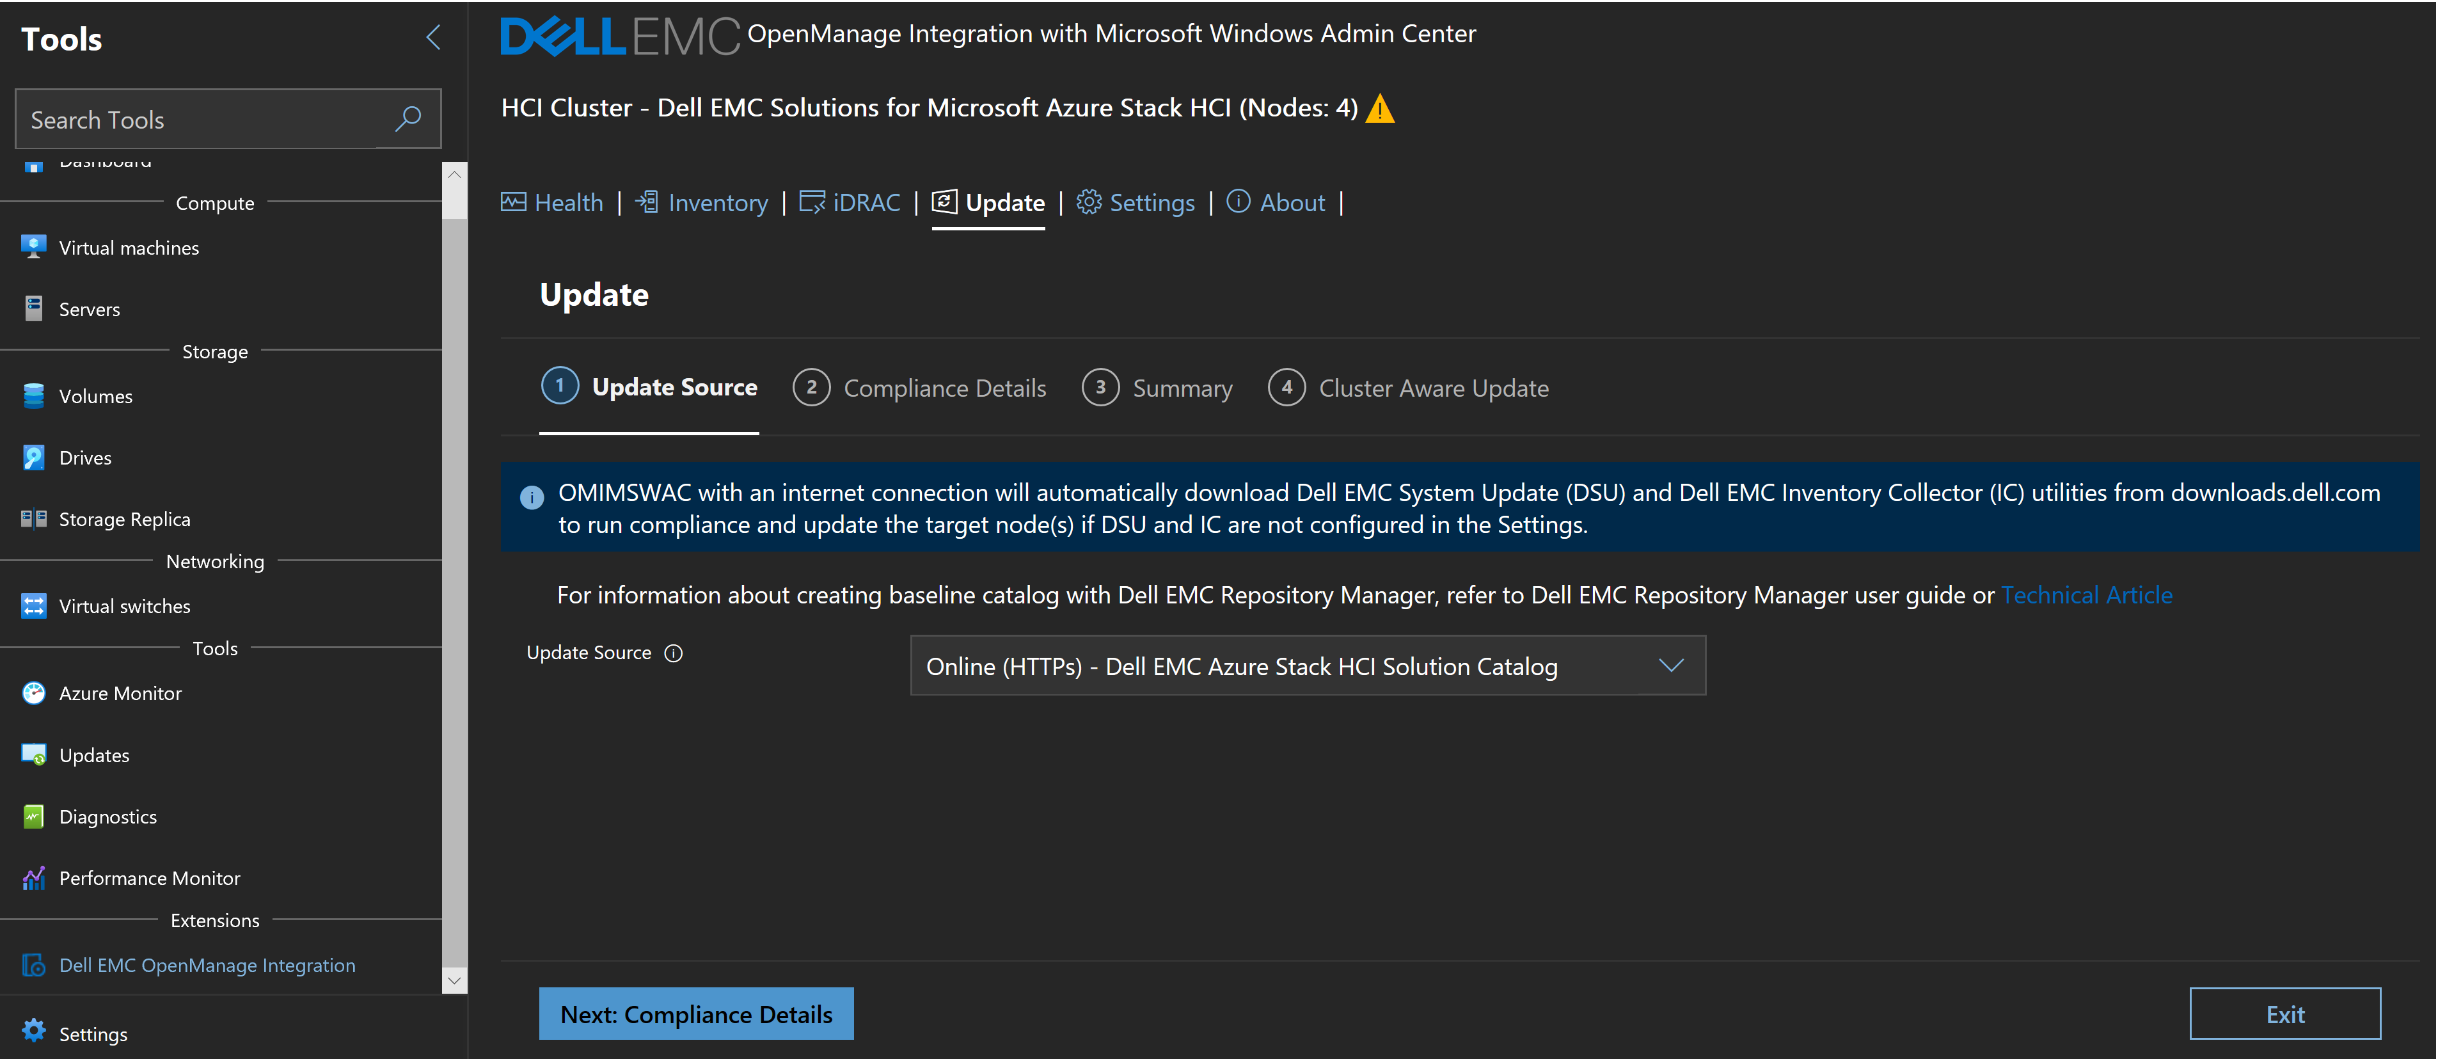The image size is (2438, 1059).
Task: Click the sidebar scrollbar thumb
Action: pos(454,593)
